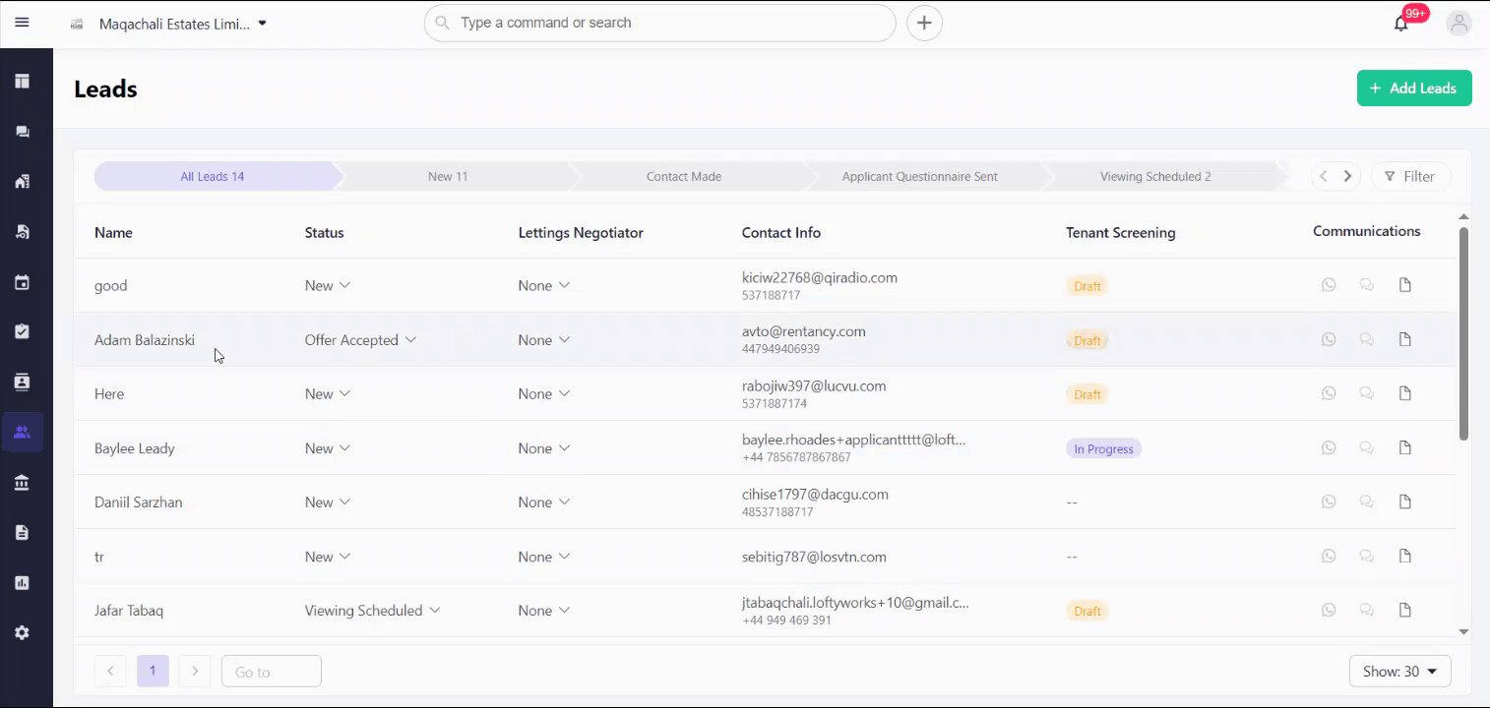The image size is (1490, 708).
Task: Open the chat messages sidebar icon
Action: (22, 132)
